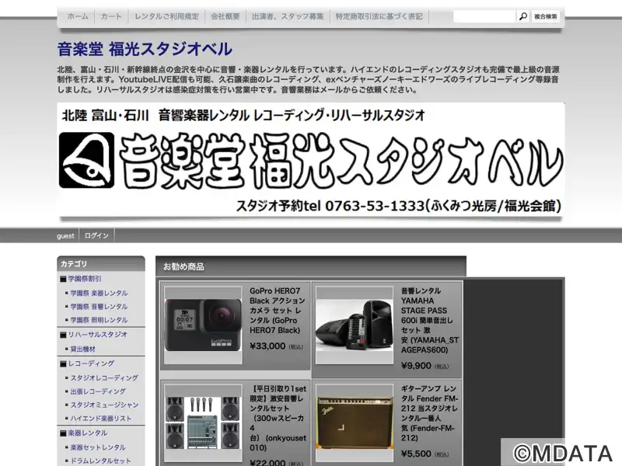
Task: Open 楽器セットレンタル subcategory
Action: click(x=98, y=447)
